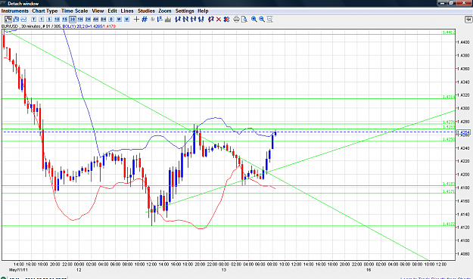Switch to the 15 minute timeframe

pos(65,20)
